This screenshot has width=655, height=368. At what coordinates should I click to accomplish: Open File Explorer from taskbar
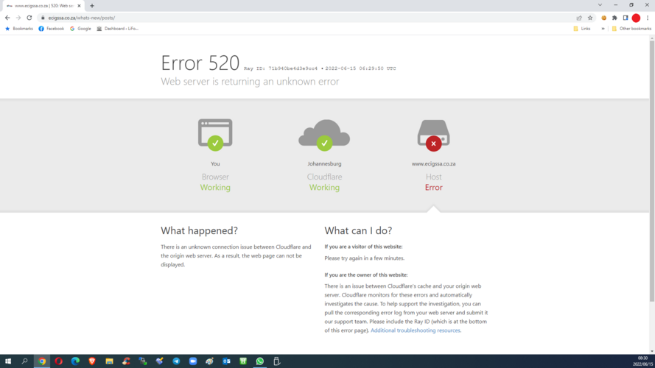pyautogui.click(x=109, y=361)
